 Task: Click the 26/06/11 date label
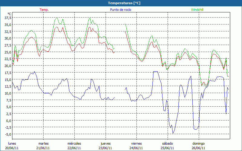point(199,148)
